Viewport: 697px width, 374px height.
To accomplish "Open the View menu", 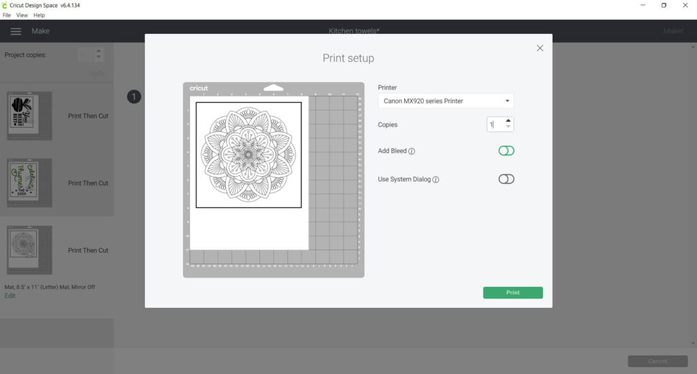I will [x=22, y=15].
